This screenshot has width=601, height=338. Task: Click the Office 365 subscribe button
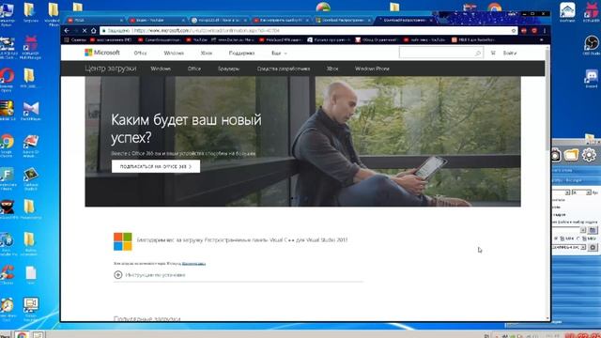click(x=156, y=166)
